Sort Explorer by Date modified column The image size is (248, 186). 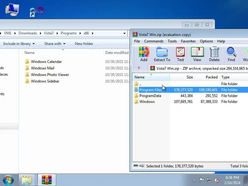[x=117, y=52]
